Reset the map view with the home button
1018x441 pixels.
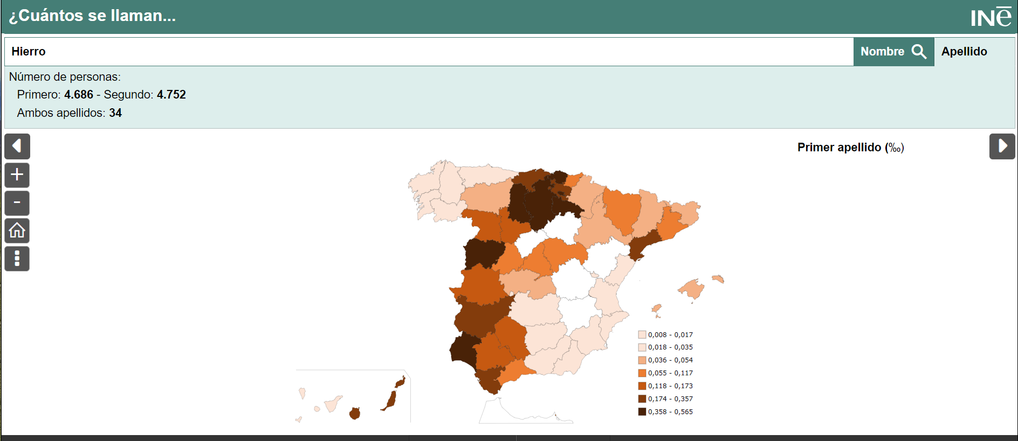pos(17,231)
